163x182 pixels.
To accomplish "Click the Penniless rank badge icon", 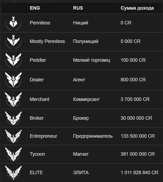I will 13,23.
